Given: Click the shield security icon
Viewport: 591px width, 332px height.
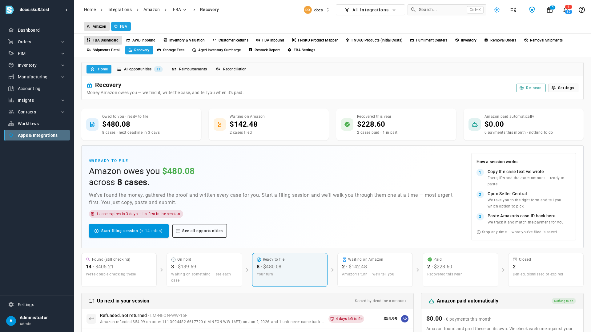Looking at the screenshot, I should [532, 10].
